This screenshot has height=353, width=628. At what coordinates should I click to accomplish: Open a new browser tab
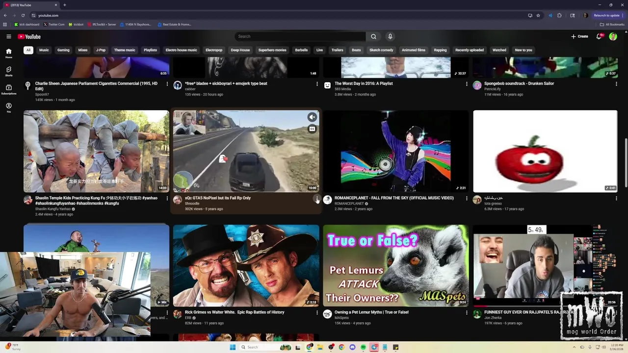[65, 5]
